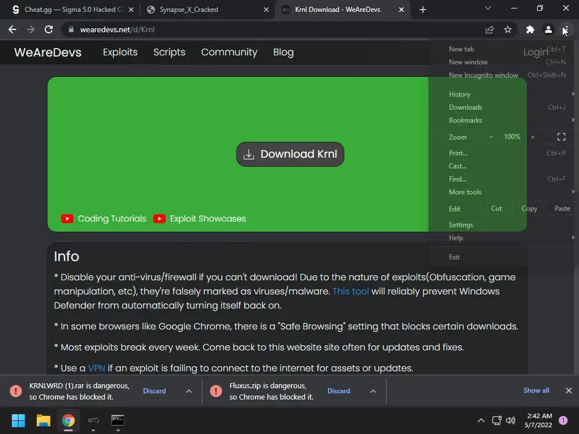The image size is (579, 434).
Task: Open the Community nav link
Action: [x=229, y=52]
